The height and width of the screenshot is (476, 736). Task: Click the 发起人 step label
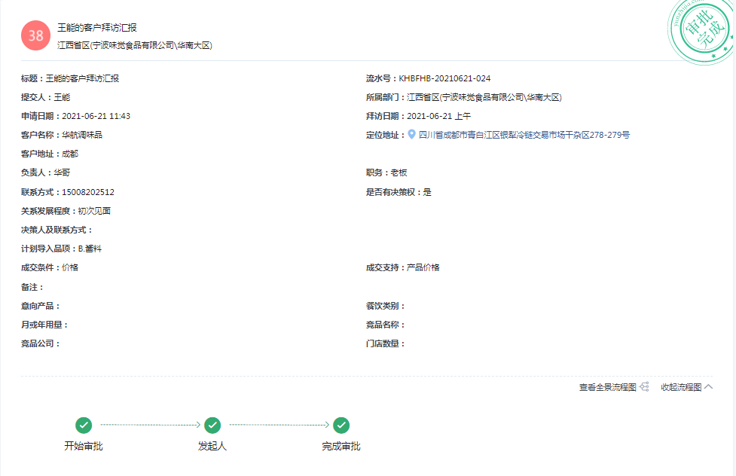(212, 446)
